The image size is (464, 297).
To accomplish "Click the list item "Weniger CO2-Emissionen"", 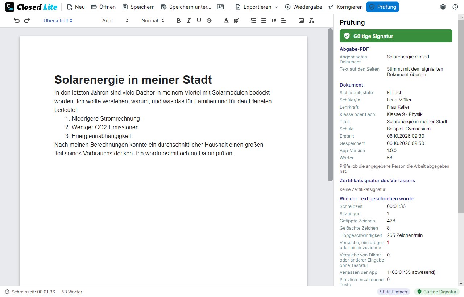I will [105, 127].
